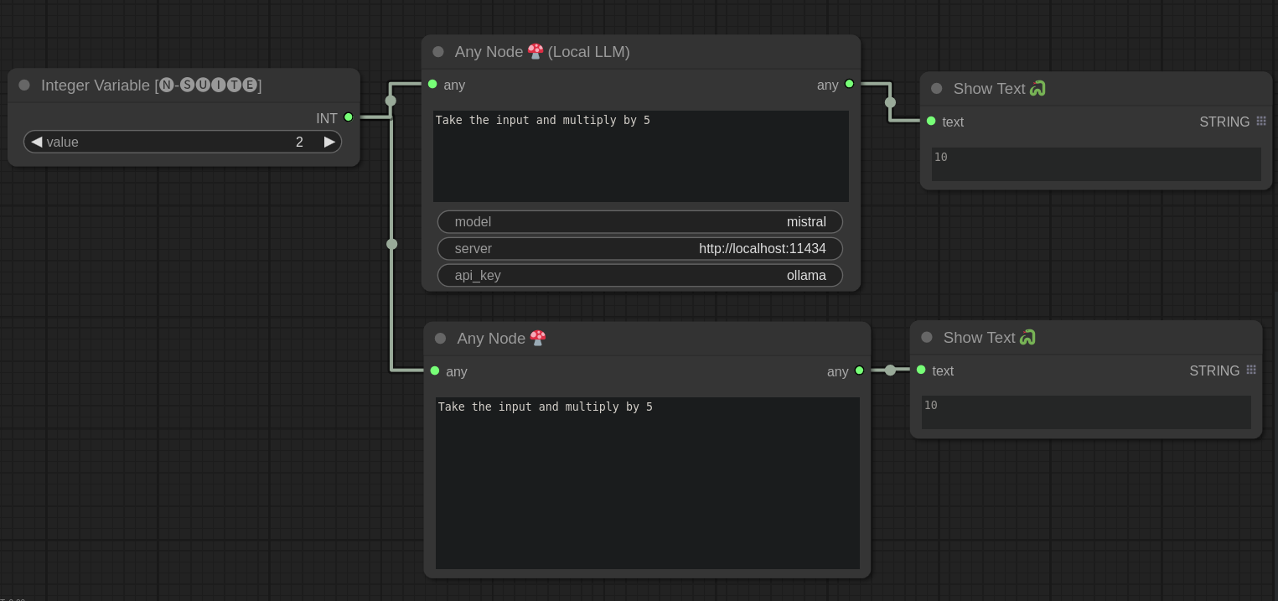Screen dimensions: 1278x601
Task: Click the grid handle icon beside STRING on bottom Show Text
Action: click(1251, 370)
